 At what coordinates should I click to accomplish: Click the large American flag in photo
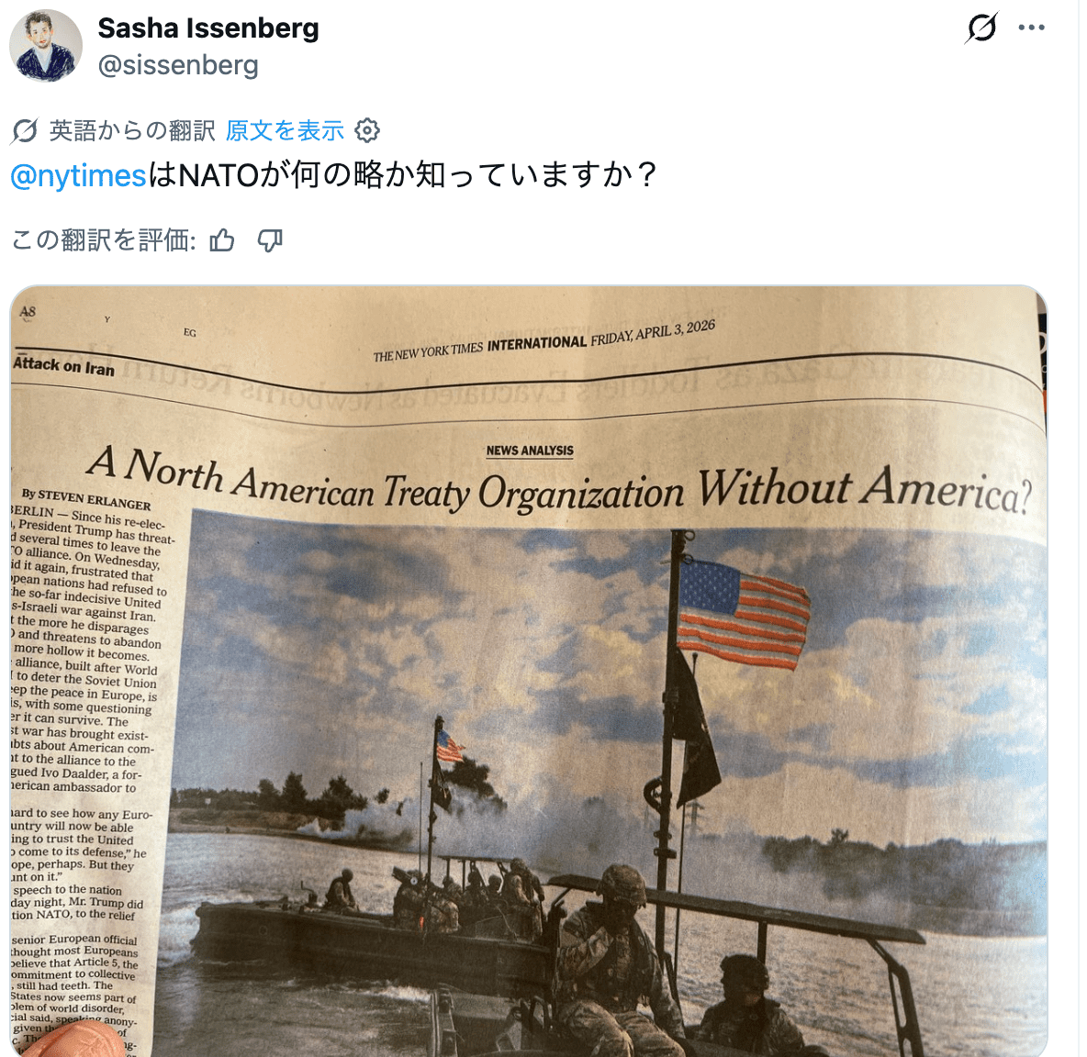pos(743,615)
